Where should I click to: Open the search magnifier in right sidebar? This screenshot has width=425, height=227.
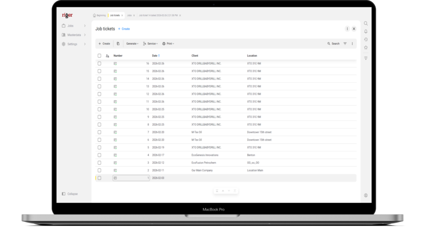366,24
